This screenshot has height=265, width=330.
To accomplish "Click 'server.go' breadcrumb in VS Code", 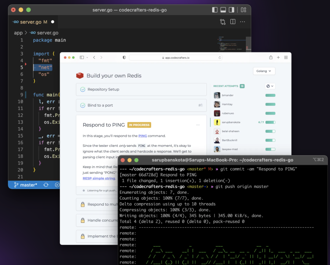I will (44, 33).
